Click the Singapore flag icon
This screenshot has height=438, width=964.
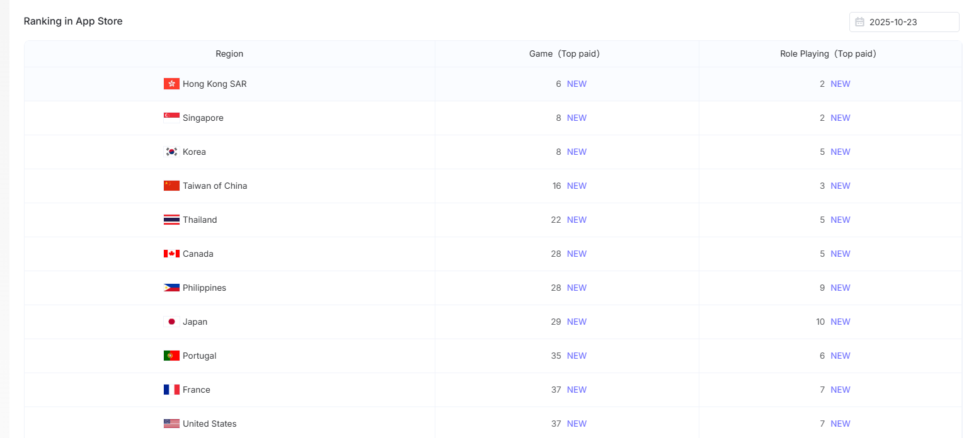(x=171, y=118)
